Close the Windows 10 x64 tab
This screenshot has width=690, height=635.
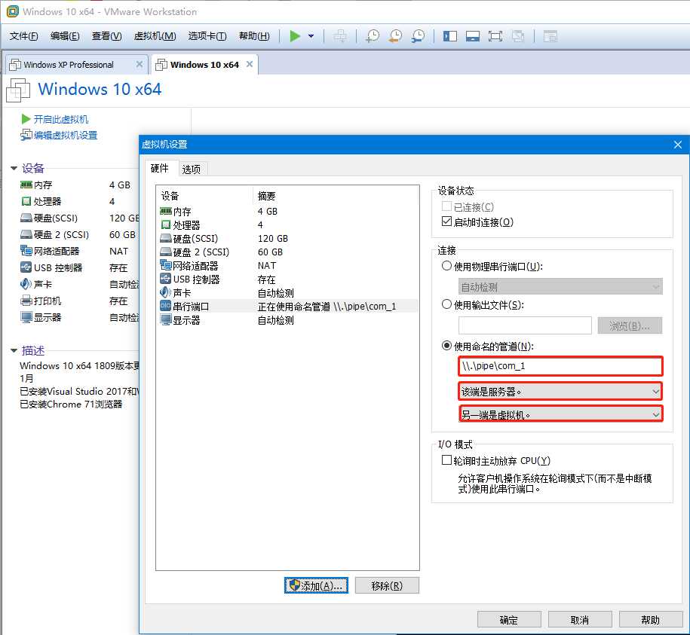coord(250,64)
